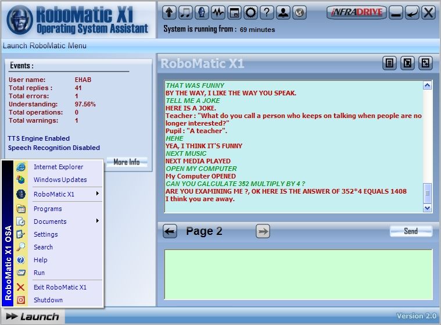The image size is (441, 325).
Task: Click 'I think you are away.' line
Action: pos(200,199)
